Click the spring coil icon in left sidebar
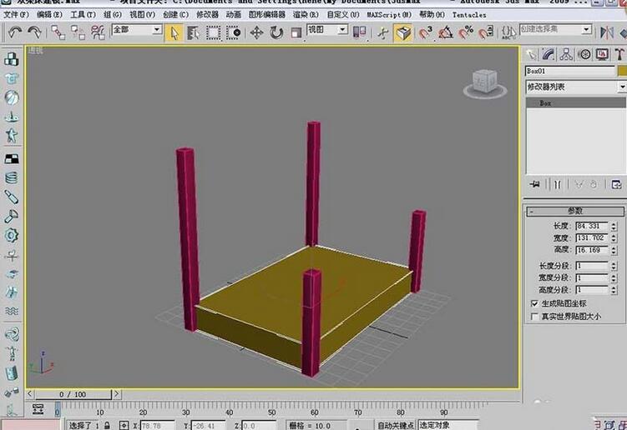Image resolution: width=627 pixels, height=430 pixels. coord(12,177)
